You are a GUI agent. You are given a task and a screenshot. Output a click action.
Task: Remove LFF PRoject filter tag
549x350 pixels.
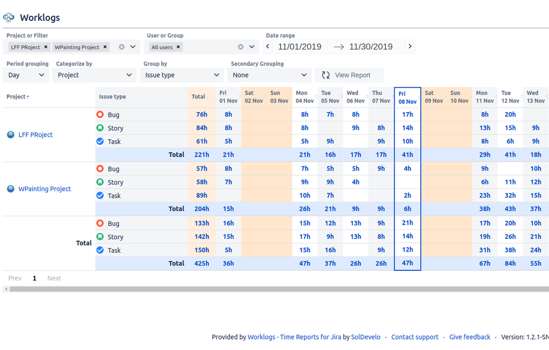46,47
